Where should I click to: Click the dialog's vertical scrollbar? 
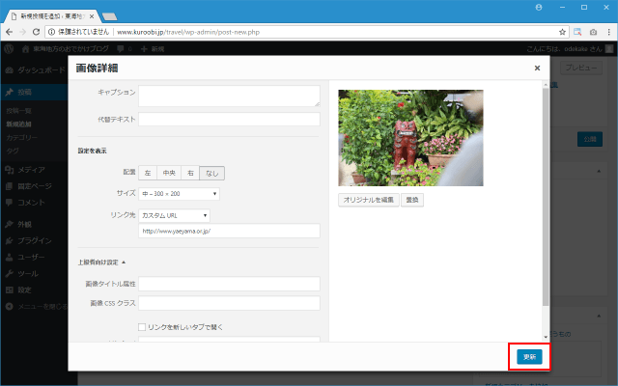(x=546, y=197)
